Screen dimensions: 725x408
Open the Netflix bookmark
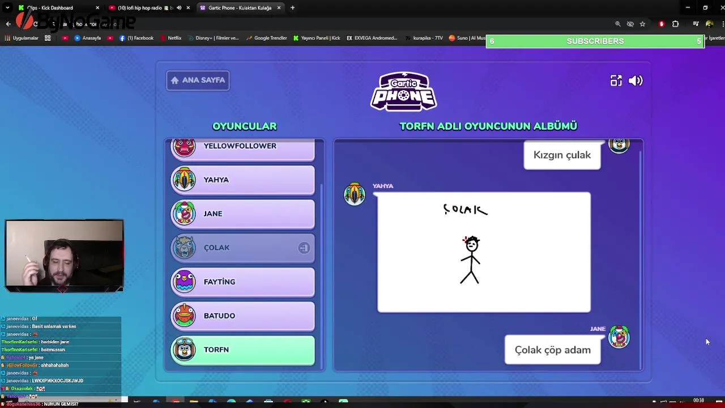coord(171,38)
